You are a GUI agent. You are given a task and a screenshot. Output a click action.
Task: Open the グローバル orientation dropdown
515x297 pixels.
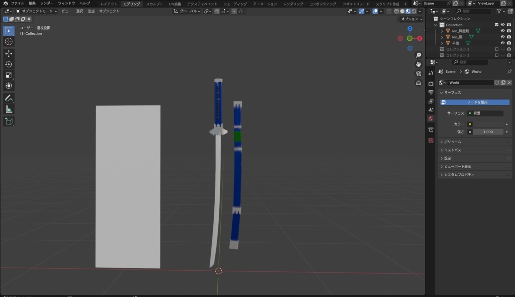(x=187, y=11)
